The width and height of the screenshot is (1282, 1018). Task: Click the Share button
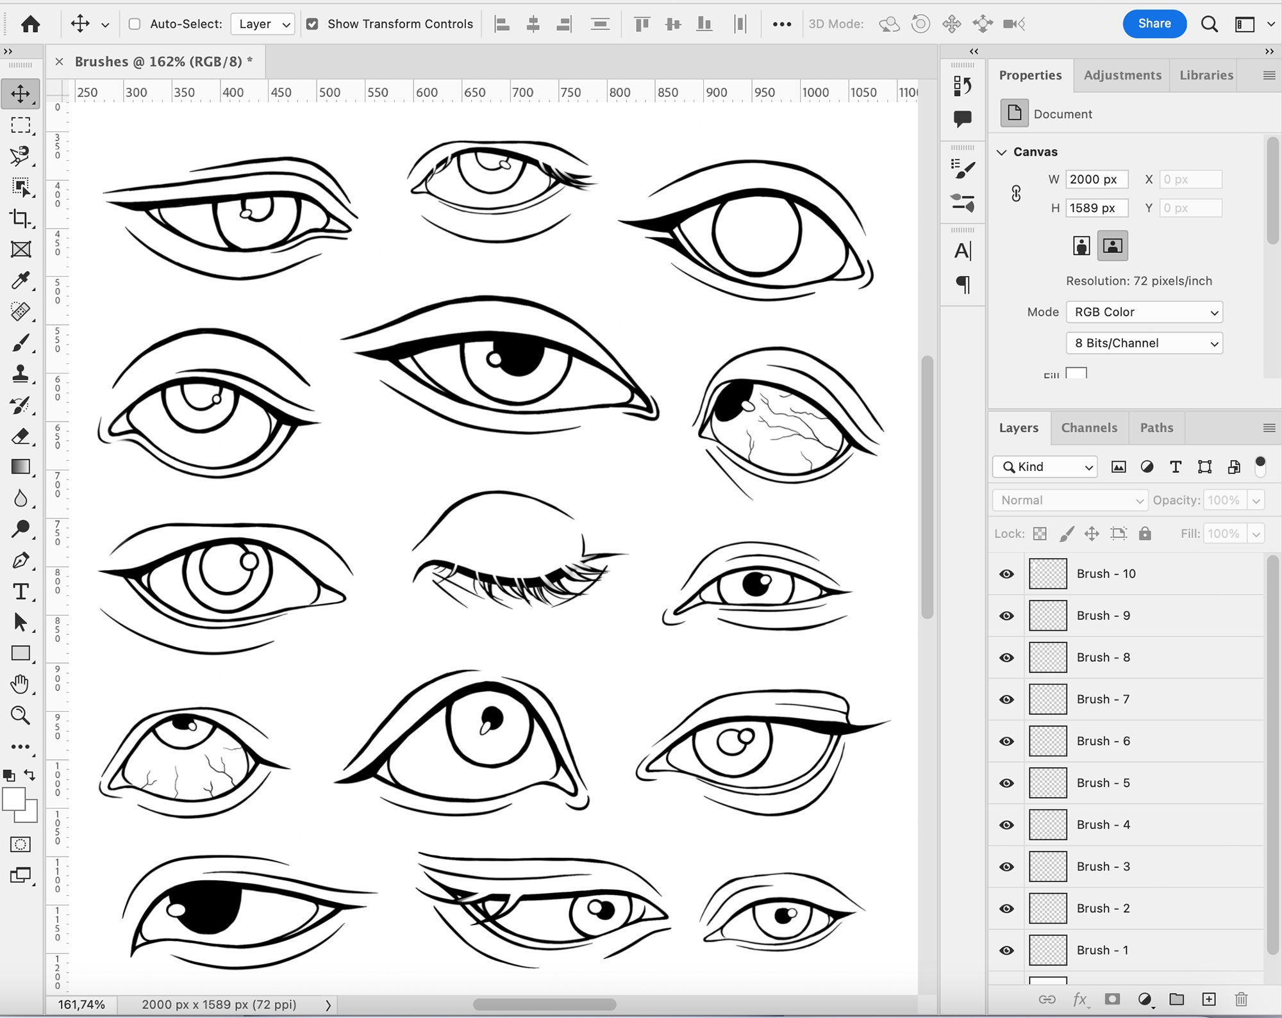pos(1154,24)
